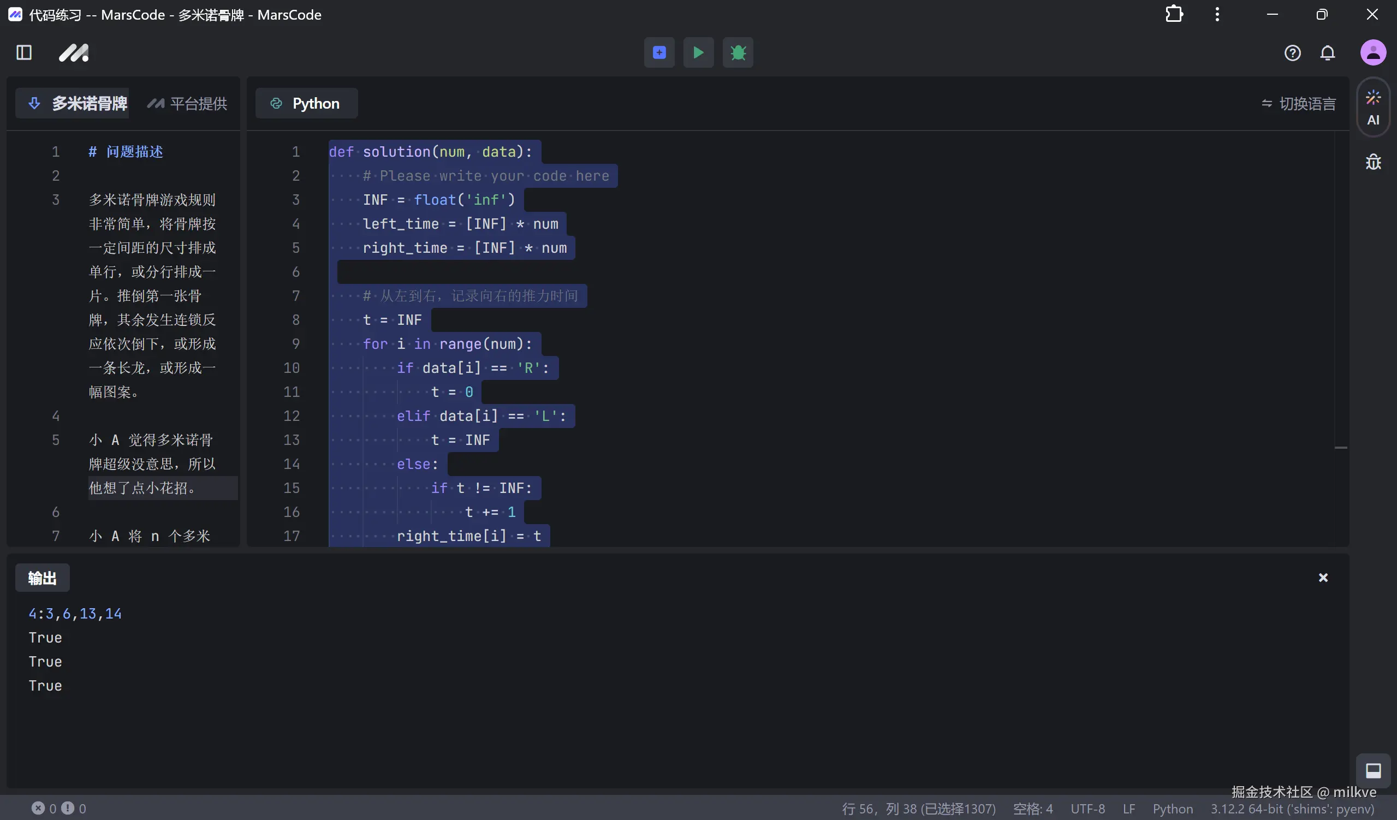The height and width of the screenshot is (820, 1397).
Task: Toggle the left sidebar panel icon
Action: point(24,52)
